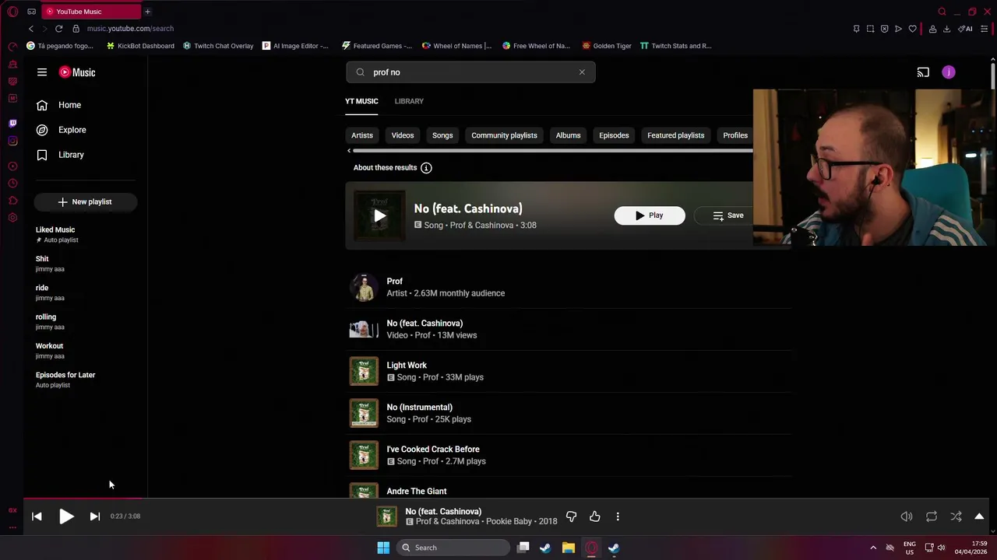Filter results by Artists chip

[x=362, y=135]
